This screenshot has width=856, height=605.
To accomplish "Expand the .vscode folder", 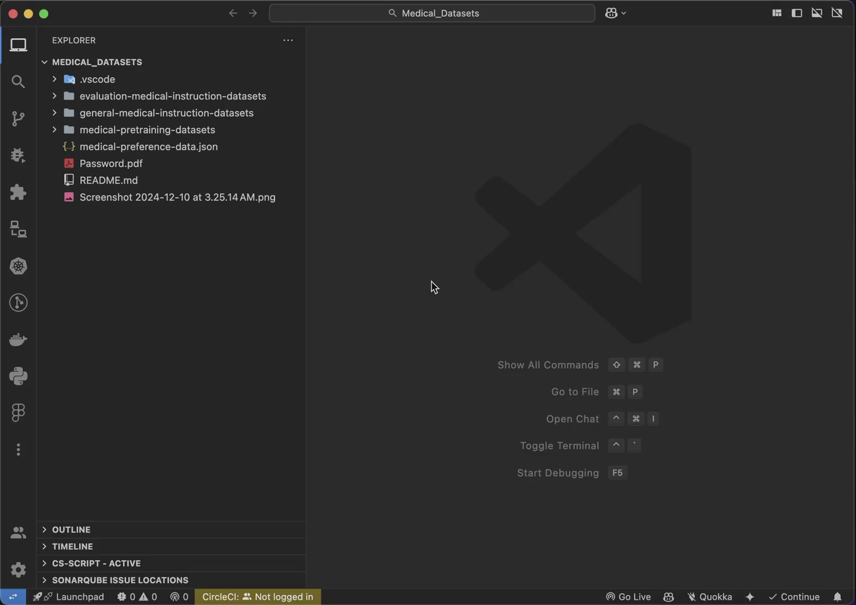I will 54,79.
